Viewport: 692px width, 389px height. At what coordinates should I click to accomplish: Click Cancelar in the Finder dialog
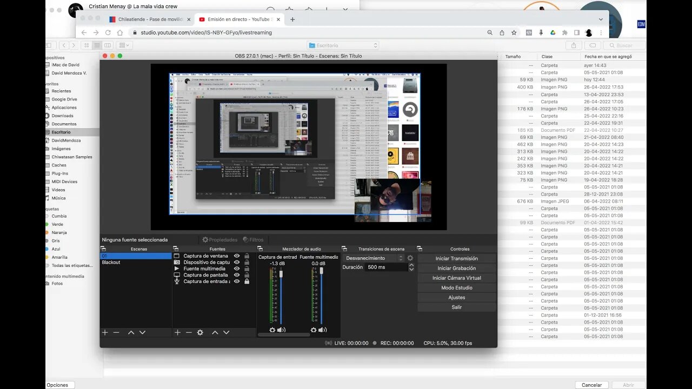(591, 385)
